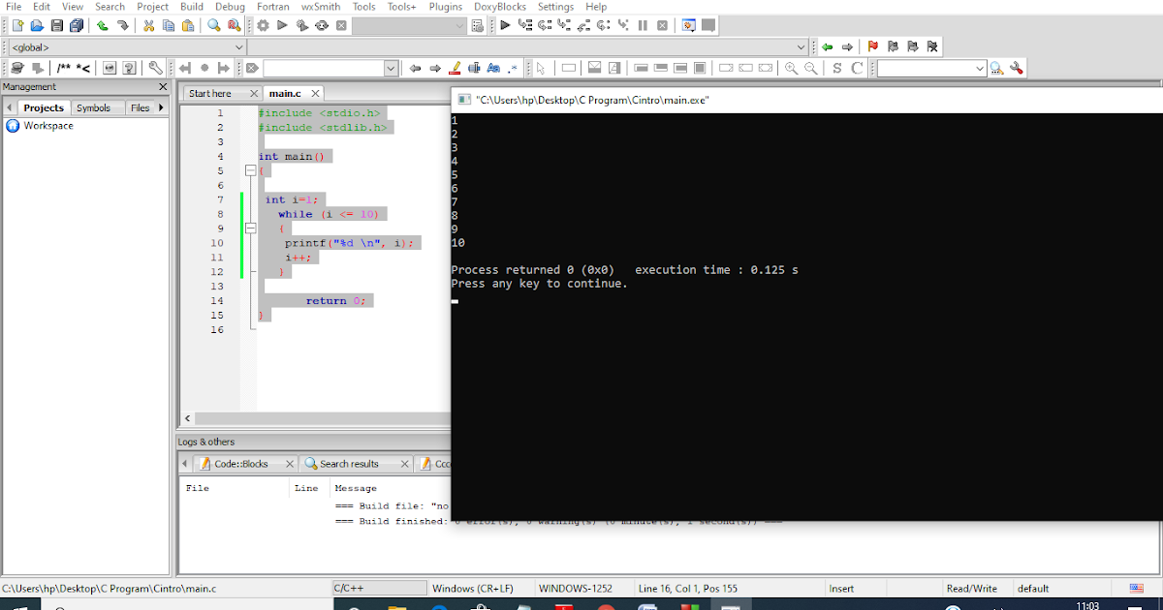1163x610 pixels.
Task: Select the Symbols tab in Management panel
Action: coord(95,107)
